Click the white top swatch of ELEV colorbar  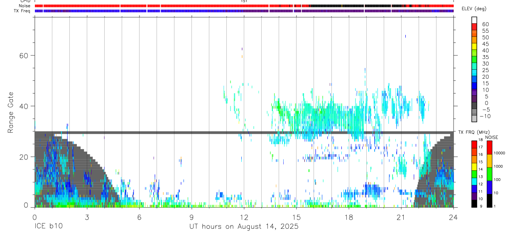coord(474,20)
